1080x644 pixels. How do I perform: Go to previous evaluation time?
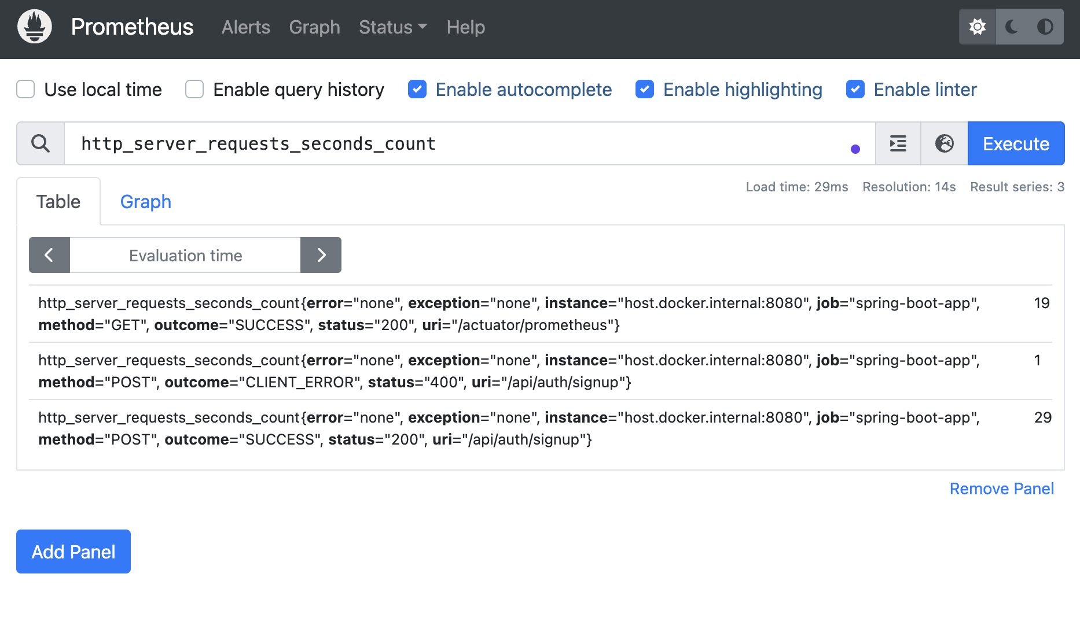[x=49, y=255]
